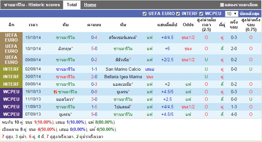
Task: Open the recent matches count dropdown
Action: pyautogui.click(x=232, y=14)
